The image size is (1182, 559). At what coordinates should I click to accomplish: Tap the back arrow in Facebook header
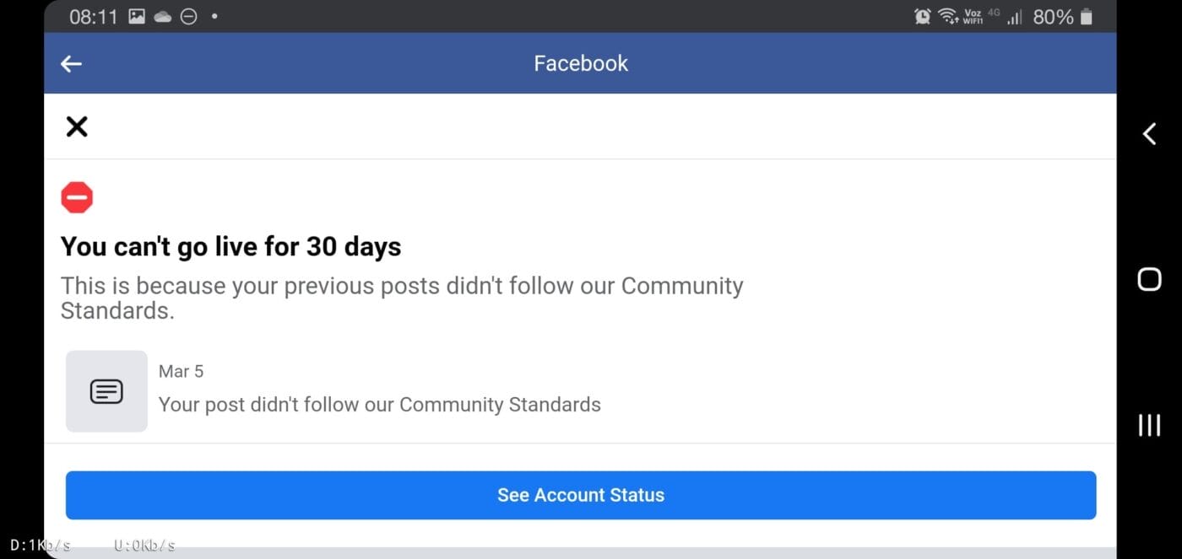pos(72,64)
